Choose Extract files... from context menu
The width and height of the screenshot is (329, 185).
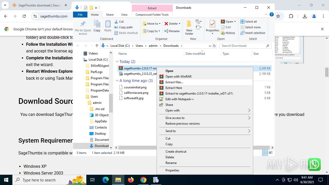point(205,82)
